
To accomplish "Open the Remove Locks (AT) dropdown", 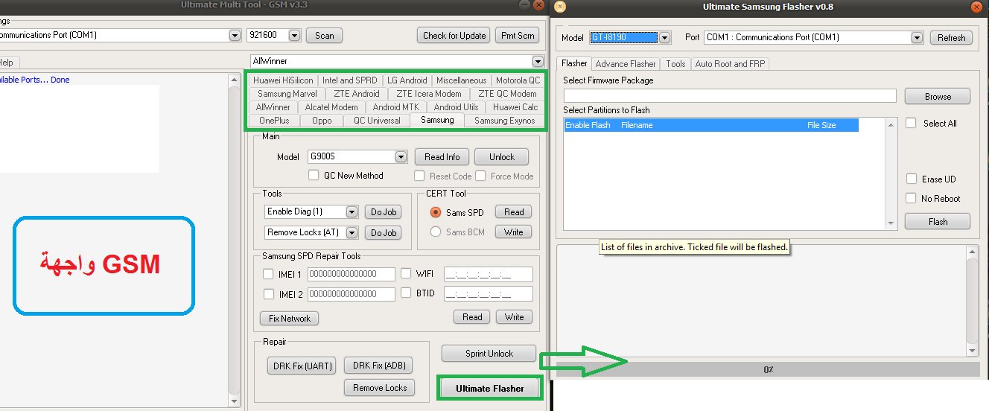I will click(x=352, y=232).
